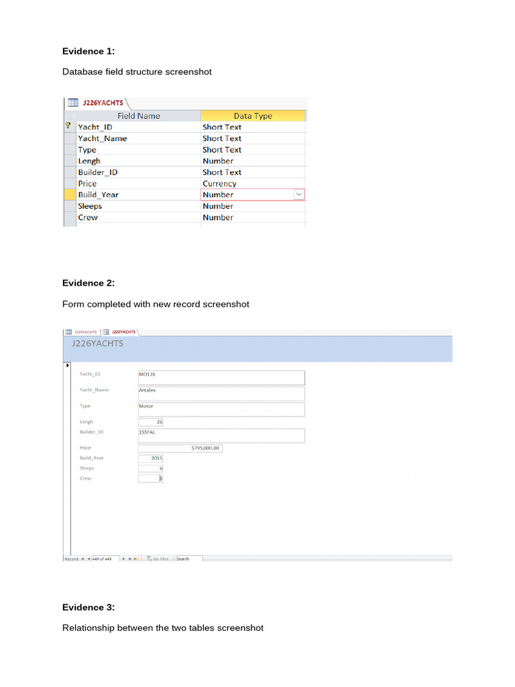Go to next record in navigator
The height and width of the screenshot is (687, 515).
click(123, 559)
